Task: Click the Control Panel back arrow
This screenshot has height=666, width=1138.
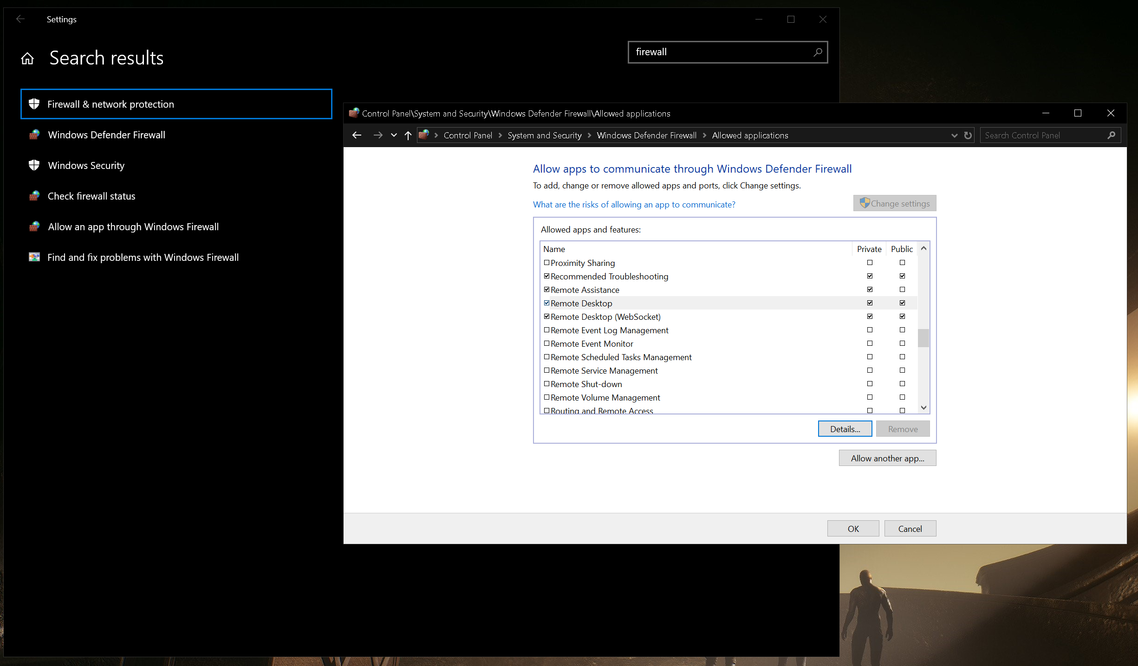Action: point(357,135)
